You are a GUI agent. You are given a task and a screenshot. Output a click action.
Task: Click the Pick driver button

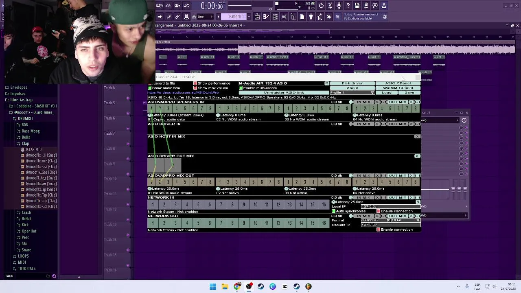pos(352,83)
